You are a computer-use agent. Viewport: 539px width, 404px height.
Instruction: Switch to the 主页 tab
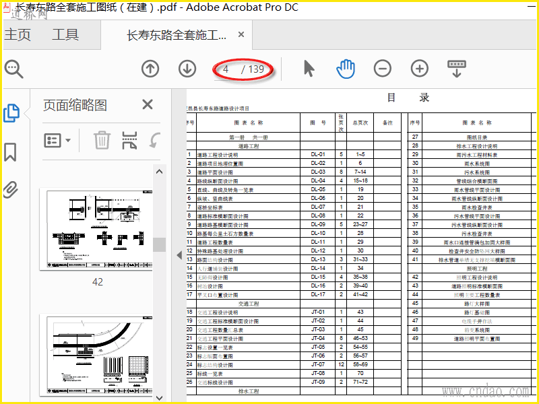(18, 35)
